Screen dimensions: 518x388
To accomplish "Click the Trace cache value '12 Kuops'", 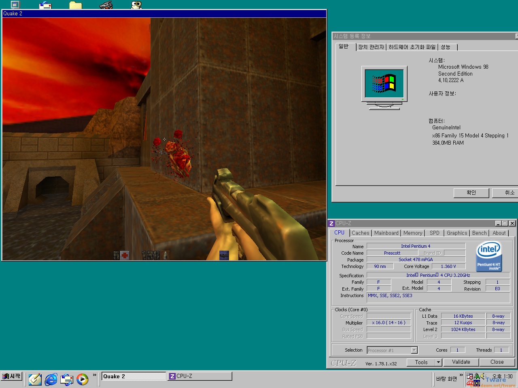I will coord(463,323).
